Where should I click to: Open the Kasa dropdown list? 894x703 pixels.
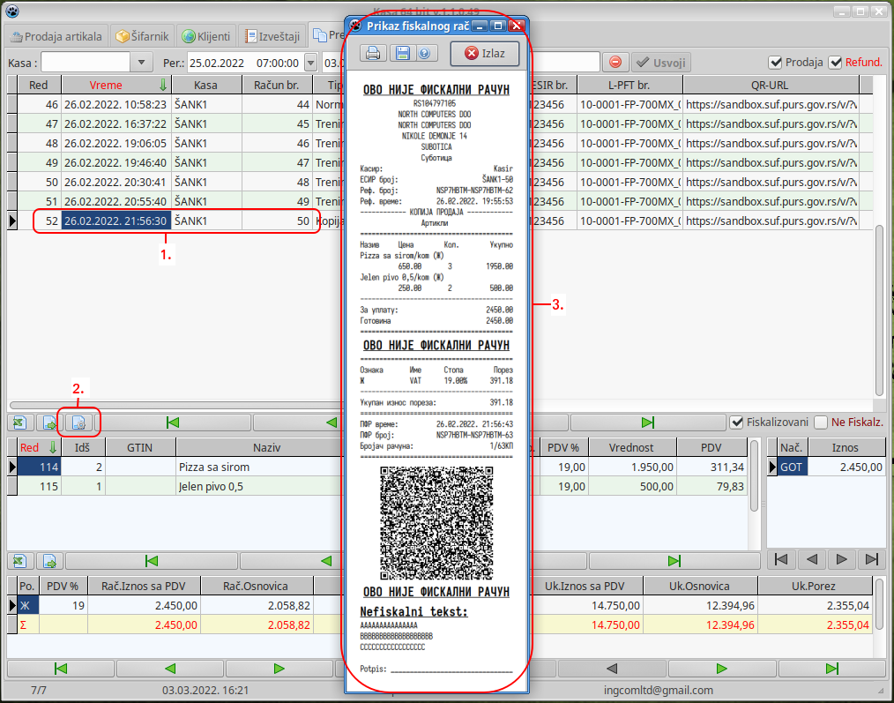142,63
